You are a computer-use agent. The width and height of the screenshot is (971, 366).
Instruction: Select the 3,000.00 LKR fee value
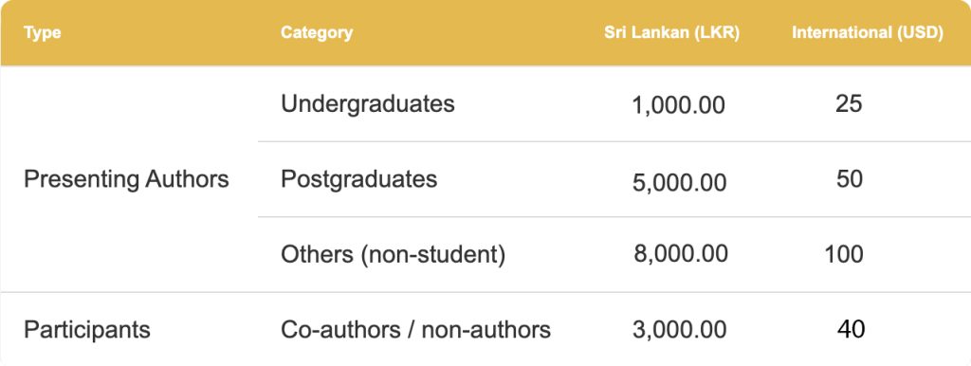[679, 329]
